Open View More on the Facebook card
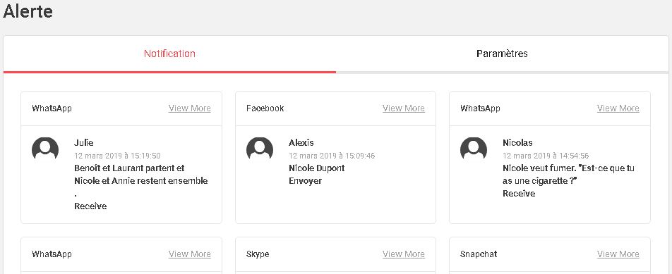 click(x=404, y=108)
